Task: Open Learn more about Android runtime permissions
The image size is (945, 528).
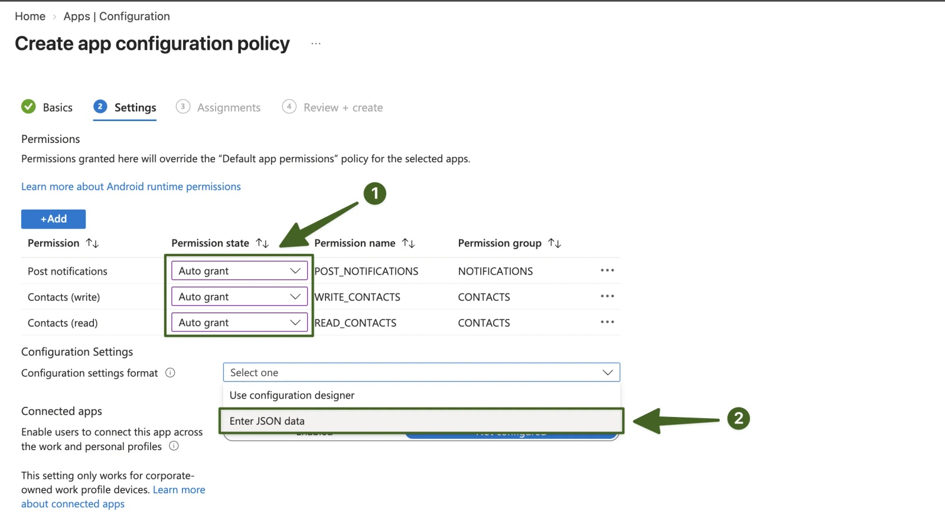Action: pyautogui.click(x=131, y=187)
